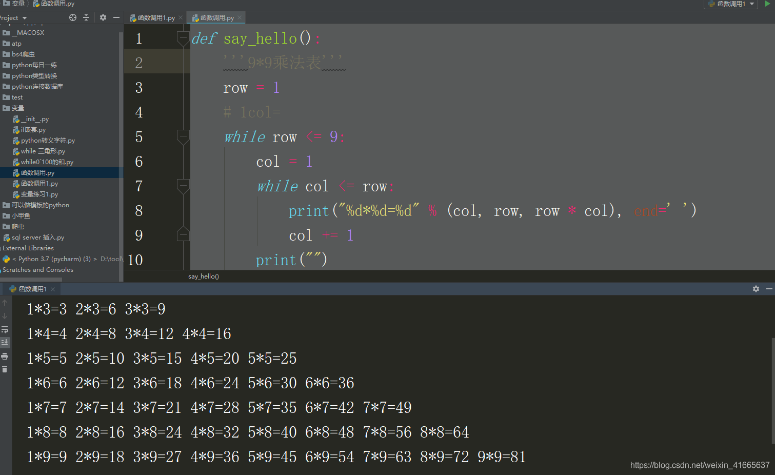Image resolution: width=775 pixels, height=475 pixels.
Task: Click the up-the-stack arrow in the Run panel
Action: coord(5,303)
